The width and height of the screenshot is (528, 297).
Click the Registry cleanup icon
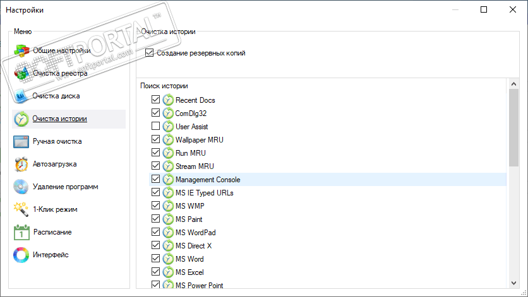(x=22, y=73)
